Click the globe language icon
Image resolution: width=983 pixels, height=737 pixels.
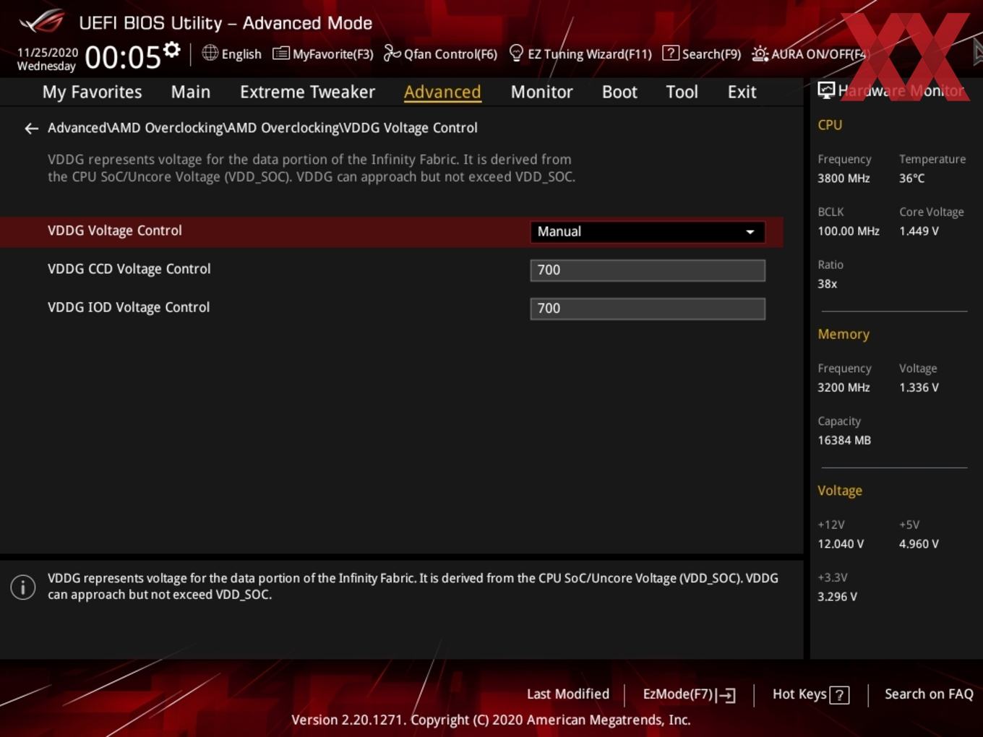(x=210, y=53)
